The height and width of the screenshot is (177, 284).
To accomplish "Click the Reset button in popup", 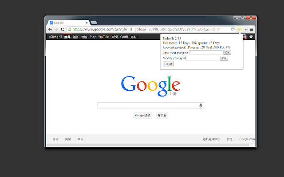I will [168, 64].
